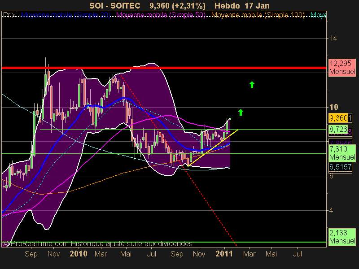359x269 pixels.
Task: Select the yellow ascending trendline
Action: pos(213,148)
